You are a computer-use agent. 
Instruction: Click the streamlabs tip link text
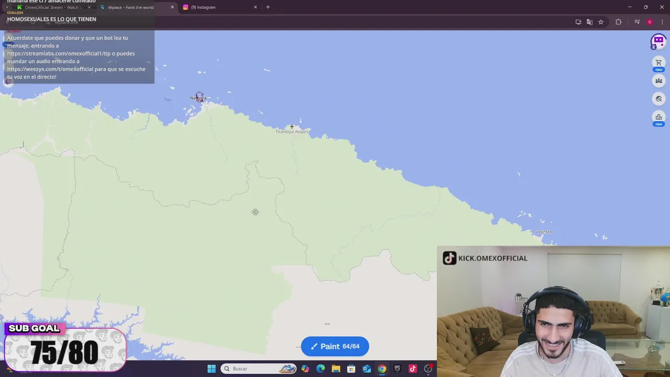coord(59,53)
